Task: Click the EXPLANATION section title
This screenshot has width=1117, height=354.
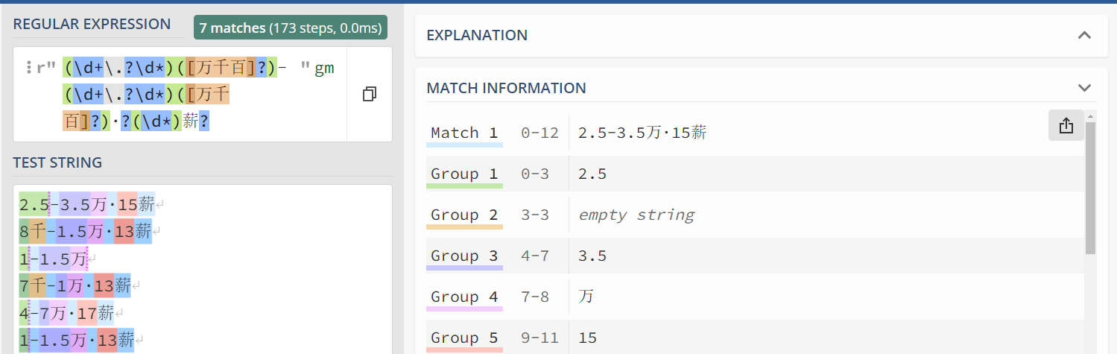Action: 477,35
